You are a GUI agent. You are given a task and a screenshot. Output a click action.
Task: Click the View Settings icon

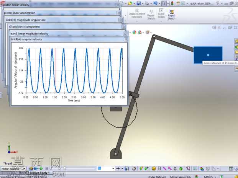click(148, 32)
